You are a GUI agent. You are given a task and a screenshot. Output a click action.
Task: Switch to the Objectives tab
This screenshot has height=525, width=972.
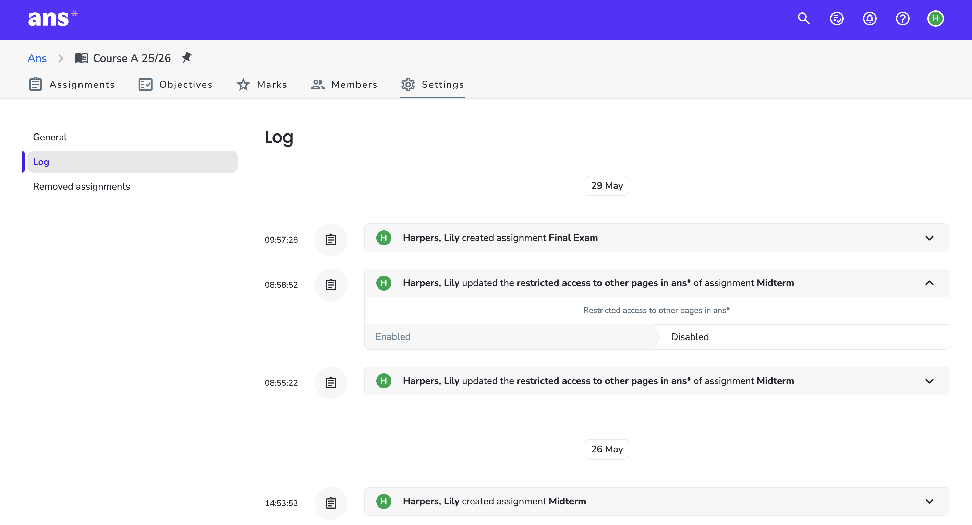tap(175, 85)
